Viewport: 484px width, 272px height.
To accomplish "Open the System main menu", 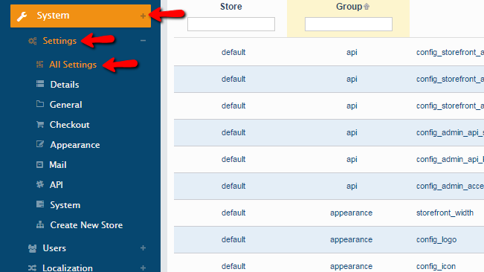I will tap(80, 16).
